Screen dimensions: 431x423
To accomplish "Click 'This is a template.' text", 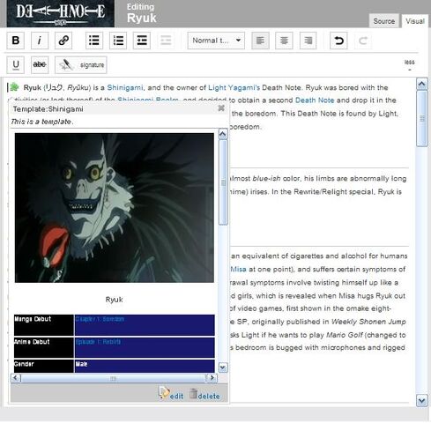I will point(42,122).
